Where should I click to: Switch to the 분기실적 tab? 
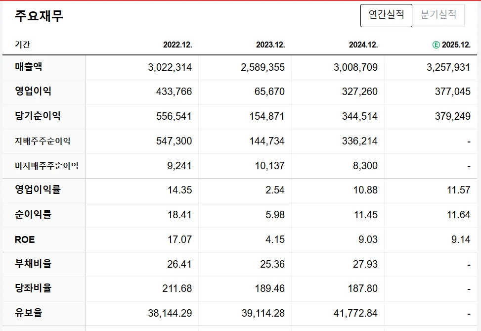point(438,15)
